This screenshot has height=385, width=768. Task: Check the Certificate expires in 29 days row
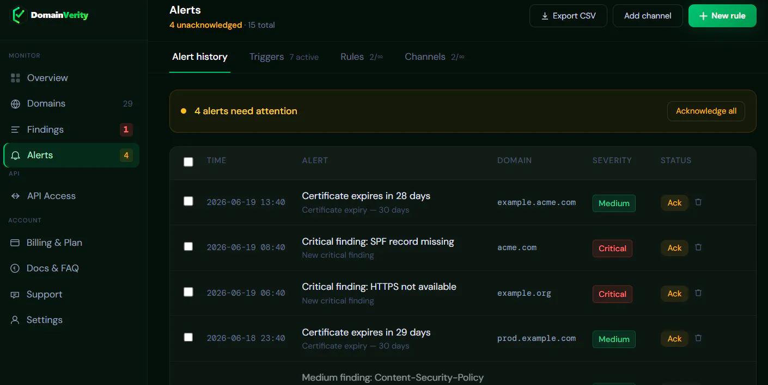click(x=188, y=337)
